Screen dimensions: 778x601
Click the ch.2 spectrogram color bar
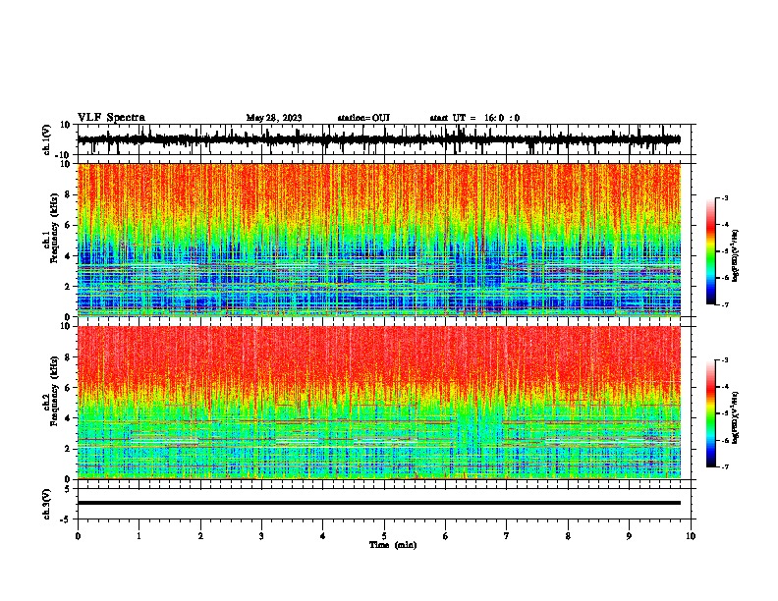coord(710,413)
